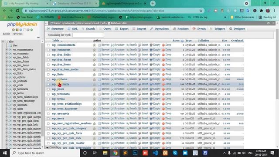Click Structure link for wp_term_taxonomy
Screen dimensions: 279x157
coord(118,109)
